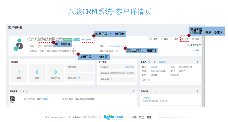
Task: Go to previous contact in 联系人
Action: click(149, 62)
